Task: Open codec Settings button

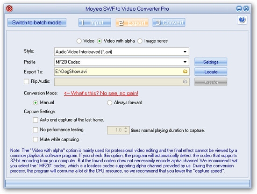Action: [x=211, y=62]
